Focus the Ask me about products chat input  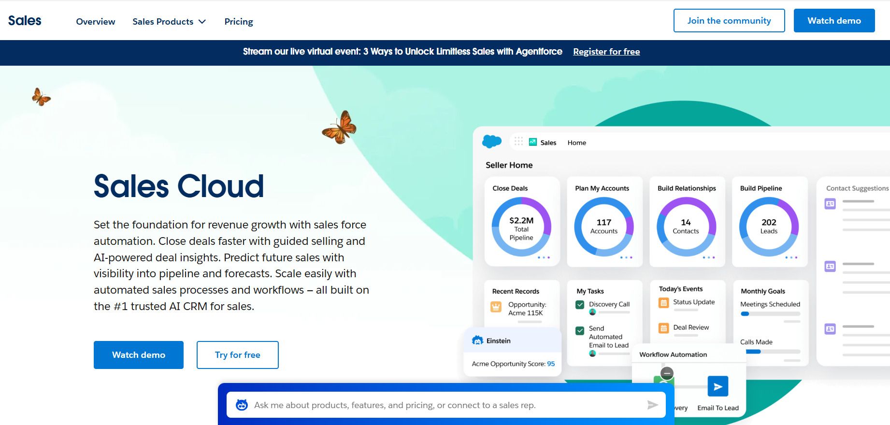pyautogui.click(x=446, y=405)
